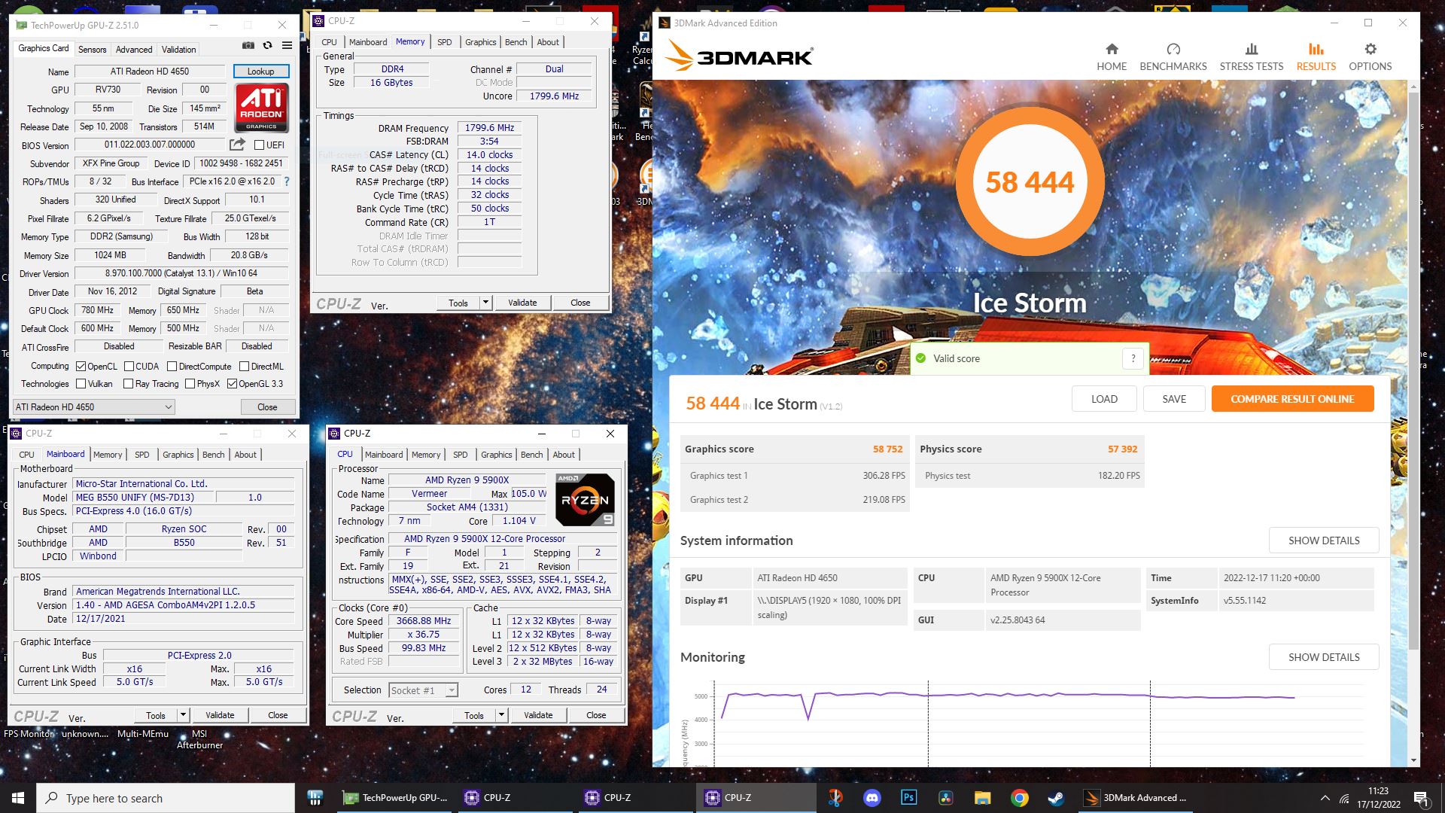This screenshot has width=1445, height=813.
Task: Toggle the Vulkan checkbox
Action: click(81, 384)
